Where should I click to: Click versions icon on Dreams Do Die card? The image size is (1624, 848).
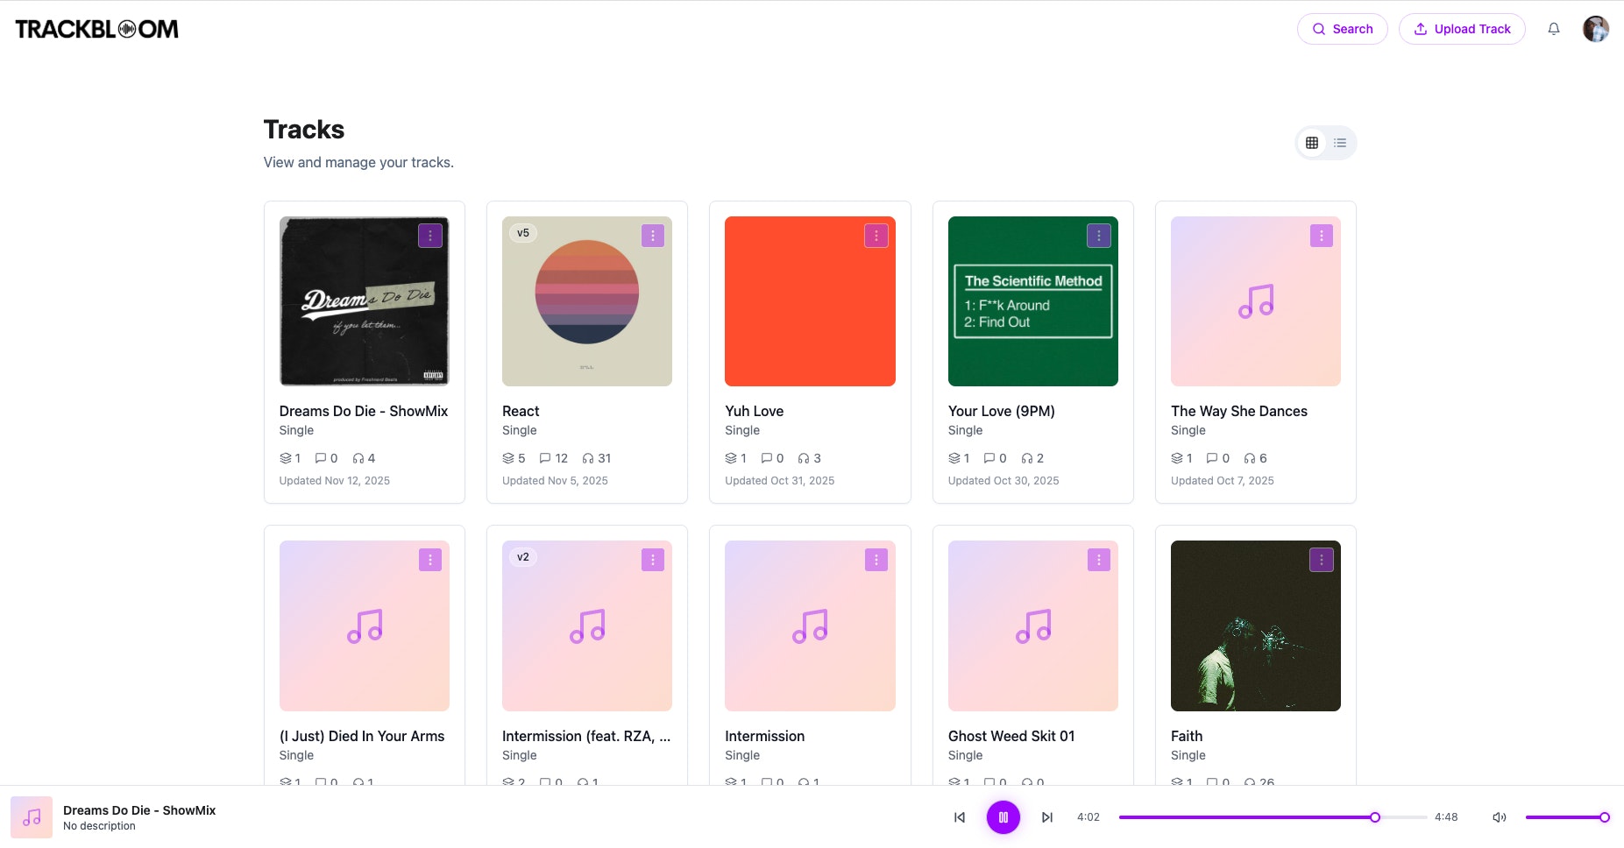click(286, 458)
